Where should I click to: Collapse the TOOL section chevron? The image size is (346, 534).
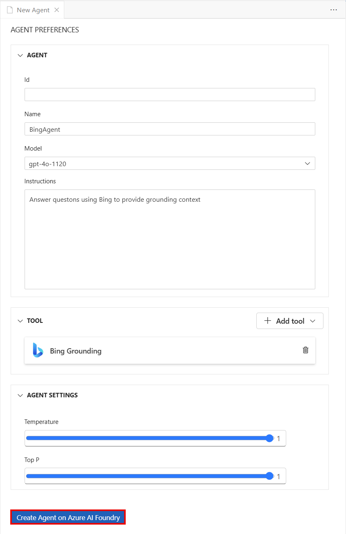tap(20, 321)
